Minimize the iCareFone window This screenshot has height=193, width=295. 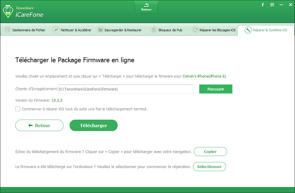click(281, 5)
